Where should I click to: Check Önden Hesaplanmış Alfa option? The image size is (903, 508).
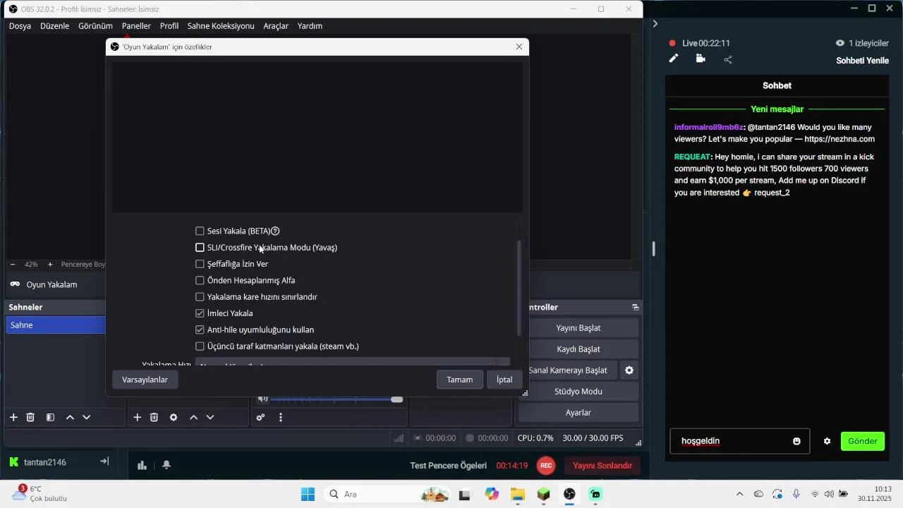point(200,280)
